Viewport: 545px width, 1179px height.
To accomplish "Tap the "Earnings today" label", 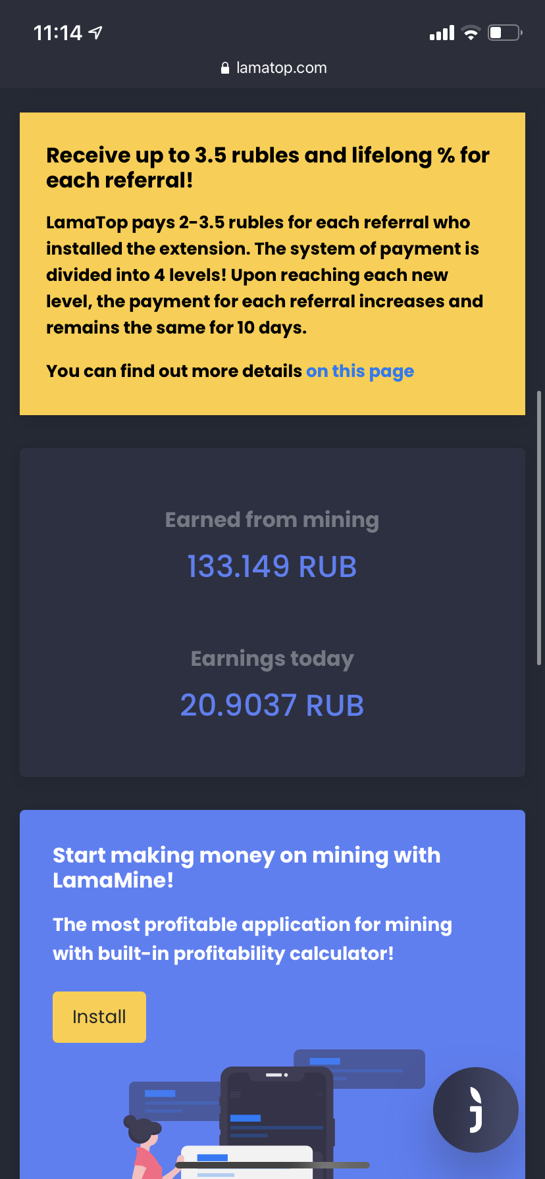I will click(x=272, y=659).
